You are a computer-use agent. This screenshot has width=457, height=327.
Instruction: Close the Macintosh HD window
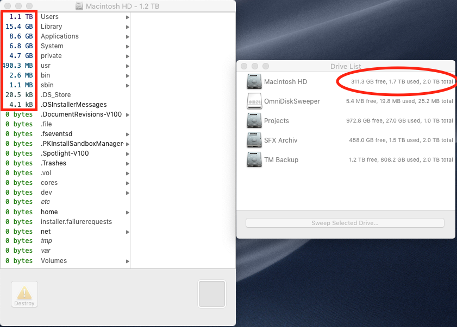[x=8, y=6]
